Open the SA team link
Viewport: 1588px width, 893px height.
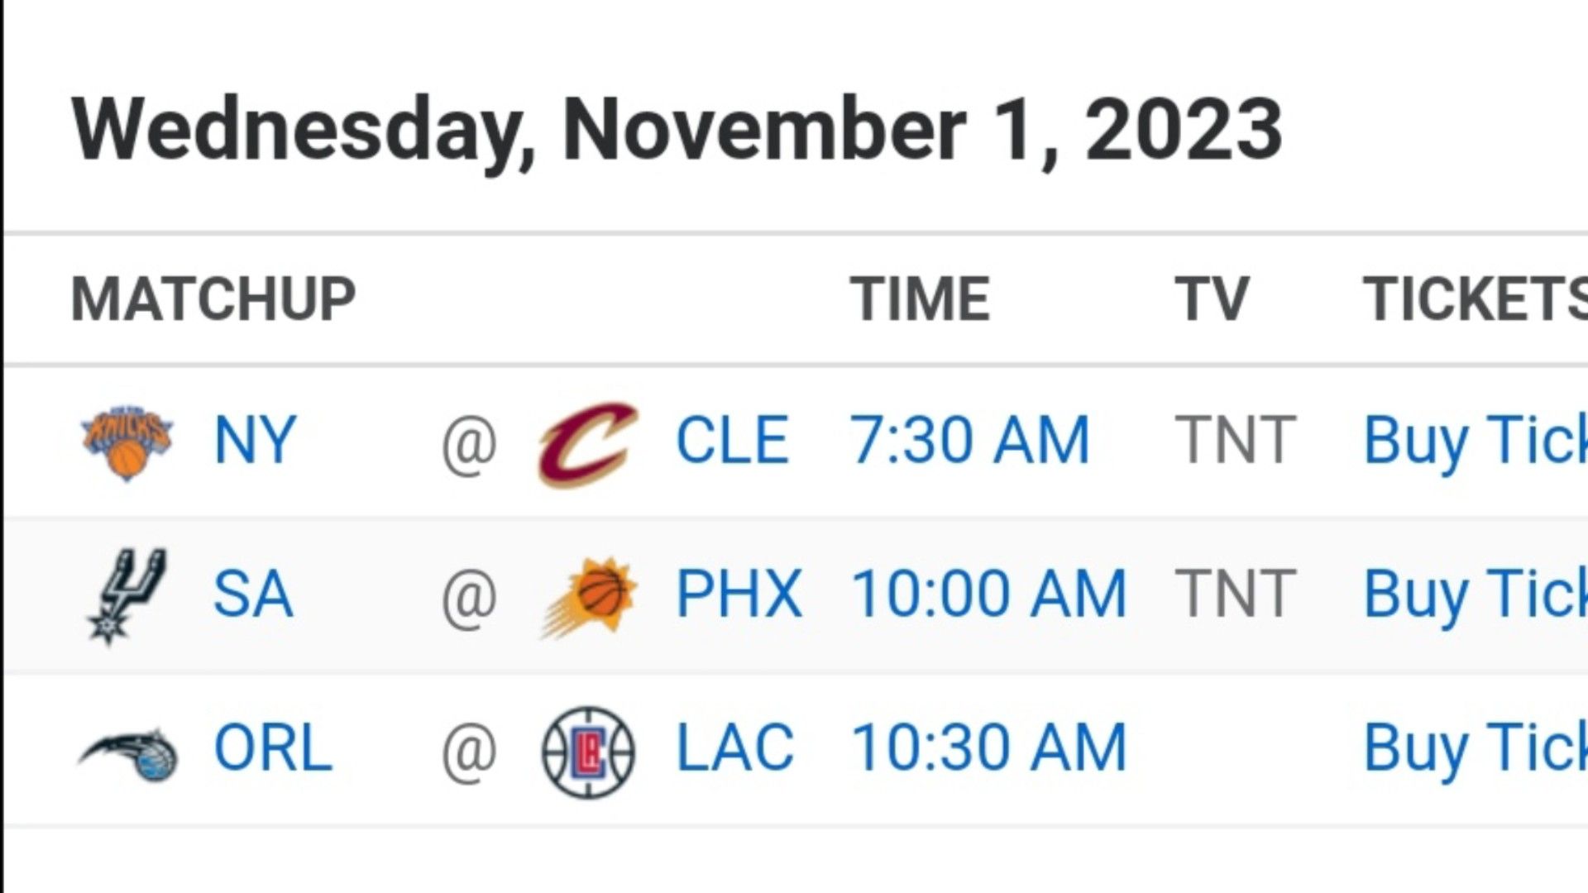[253, 594]
